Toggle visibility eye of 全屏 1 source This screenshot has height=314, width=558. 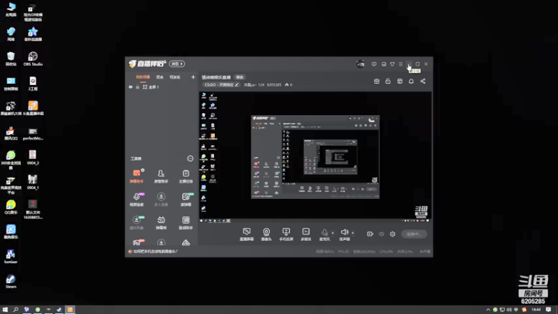click(x=130, y=87)
